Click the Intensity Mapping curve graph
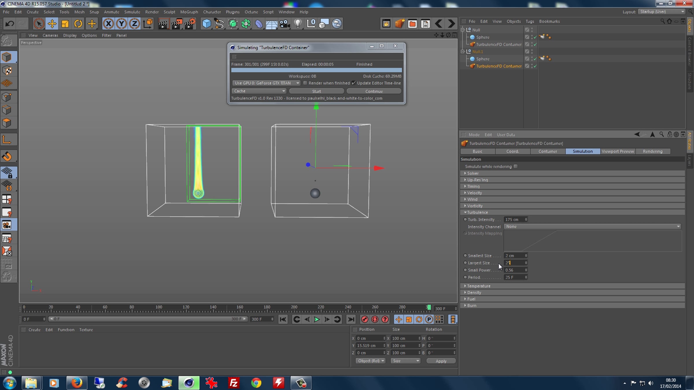The image size is (694, 390). [593, 241]
